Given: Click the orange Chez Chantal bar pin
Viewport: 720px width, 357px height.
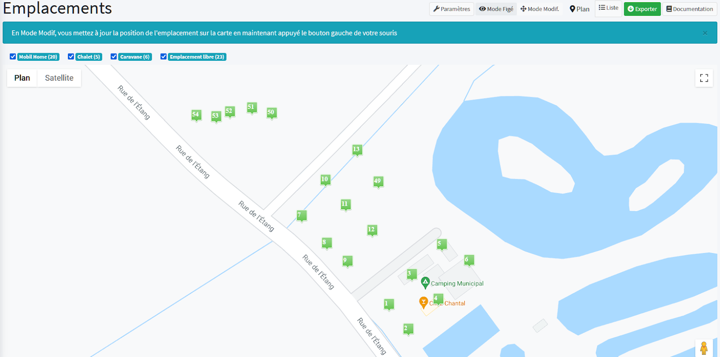Looking at the screenshot, I should point(423,302).
